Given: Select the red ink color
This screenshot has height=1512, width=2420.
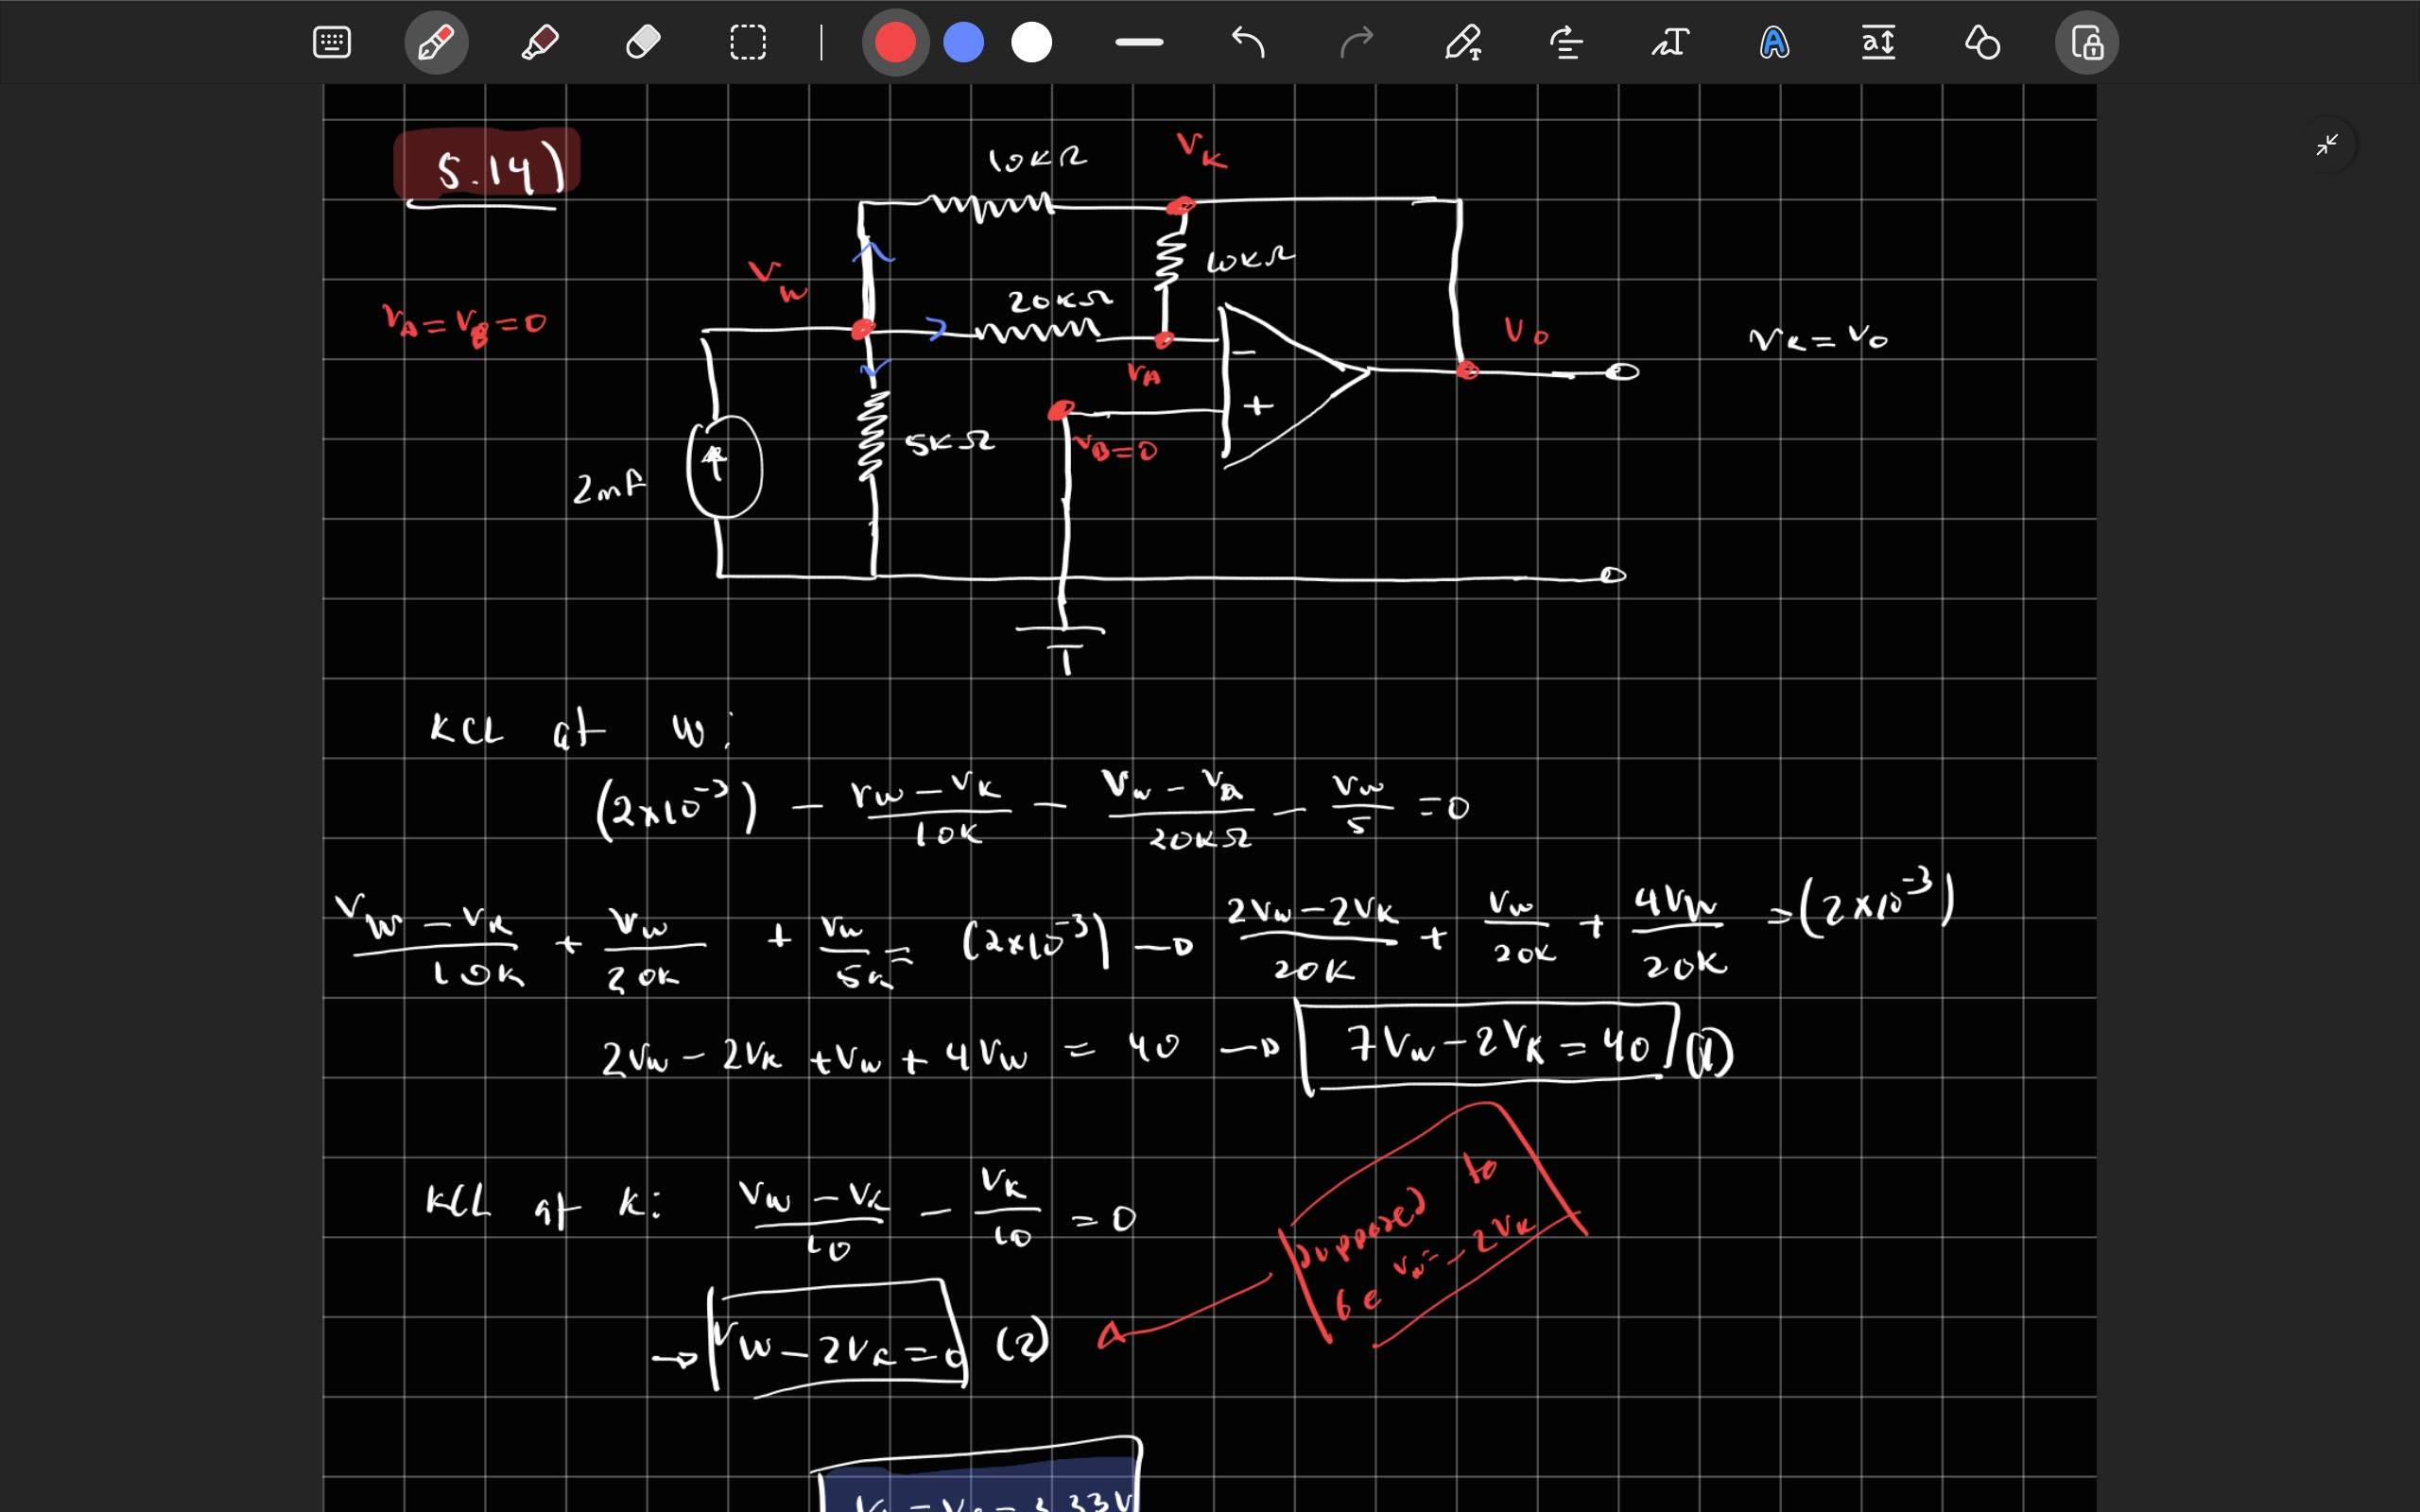Looking at the screenshot, I should click(x=894, y=42).
